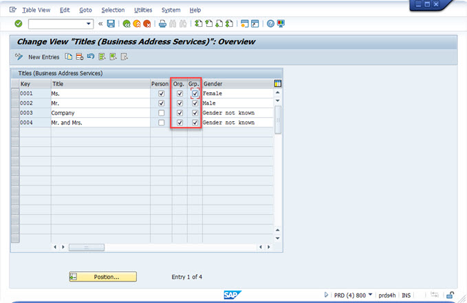Select row 0001 using its row selector
Screen dimensions: 467x303
click(x=15, y=94)
